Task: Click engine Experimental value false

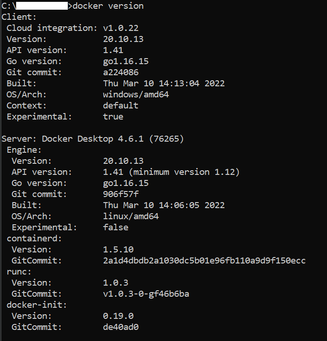Action: 116,227
